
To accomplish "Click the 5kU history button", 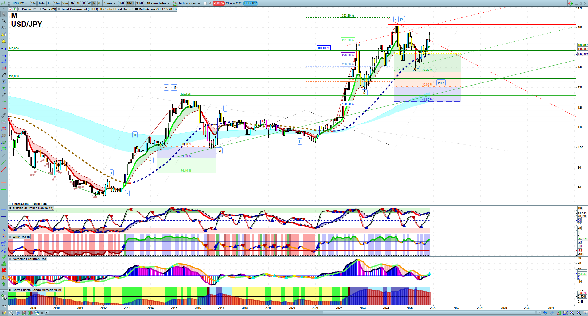I will pos(121,3).
